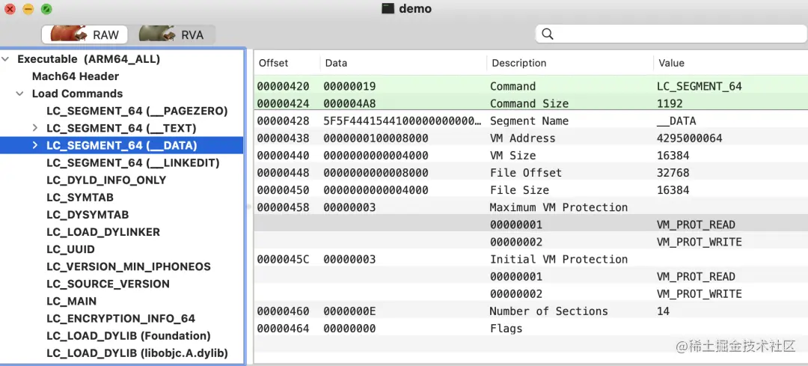
Task: Click the value 4295000064
Action: tap(690, 138)
